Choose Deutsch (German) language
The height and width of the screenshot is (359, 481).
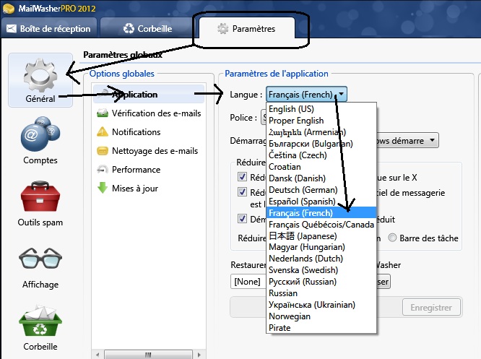(x=321, y=190)
